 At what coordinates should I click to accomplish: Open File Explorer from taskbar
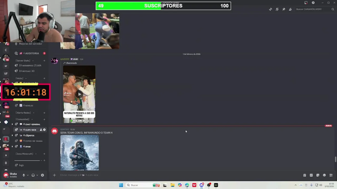point(172,185)
